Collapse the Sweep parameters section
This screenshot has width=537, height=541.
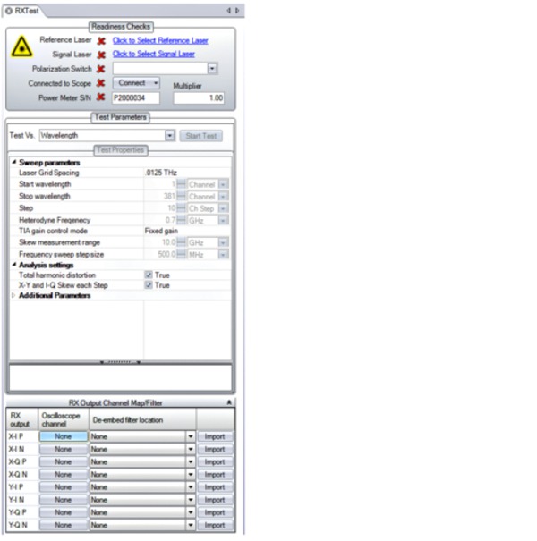[x=13, y=163]
